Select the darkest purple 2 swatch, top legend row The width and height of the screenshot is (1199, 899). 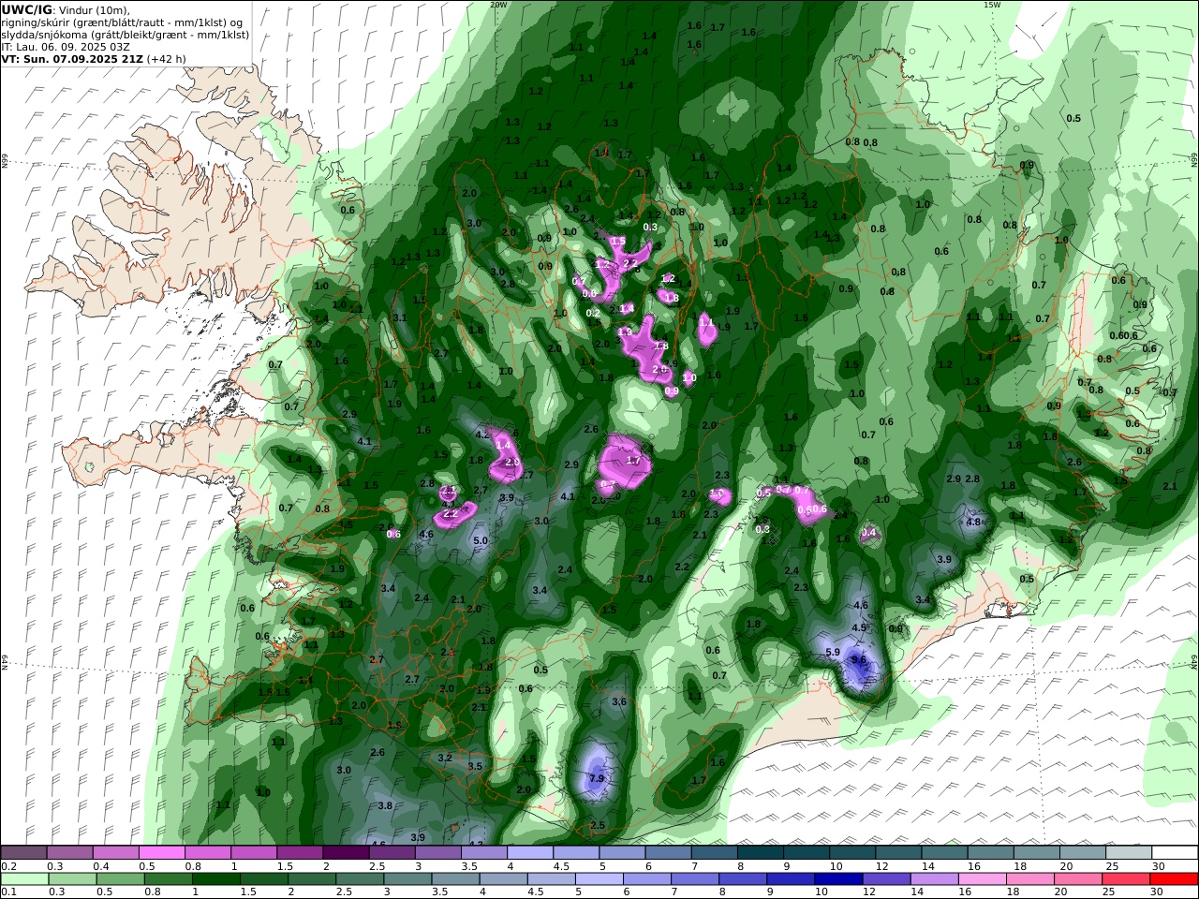tap(346, 853)
